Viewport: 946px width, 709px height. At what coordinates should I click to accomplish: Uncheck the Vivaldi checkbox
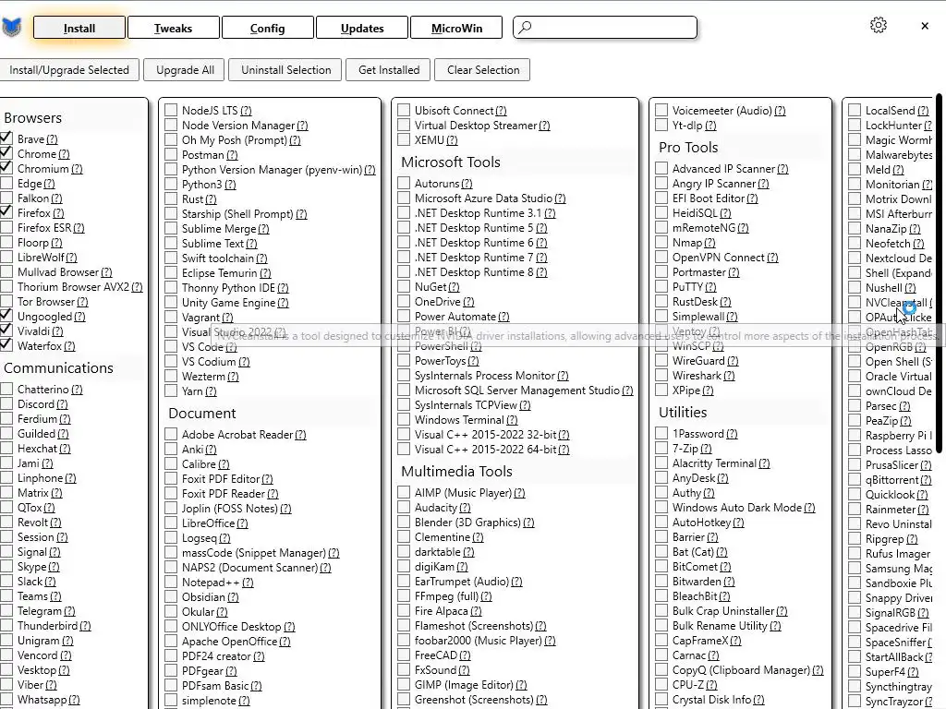pos(6,331)
